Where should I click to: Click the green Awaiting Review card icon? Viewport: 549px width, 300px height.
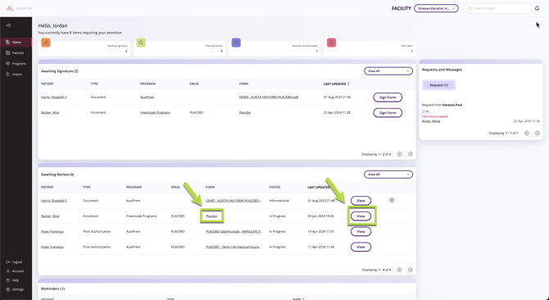pyautogui.click(x=141, y=43)
